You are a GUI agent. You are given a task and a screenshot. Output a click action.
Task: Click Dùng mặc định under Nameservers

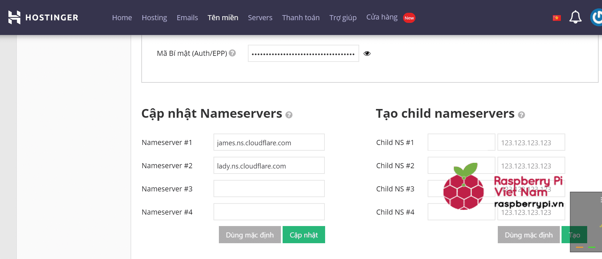tap(250, 235)
